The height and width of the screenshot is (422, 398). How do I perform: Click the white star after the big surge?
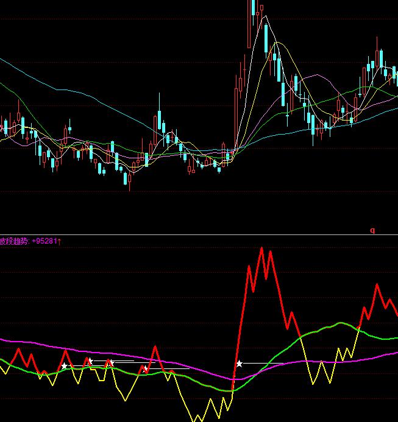pyautogui.click(x=240, y=364)
